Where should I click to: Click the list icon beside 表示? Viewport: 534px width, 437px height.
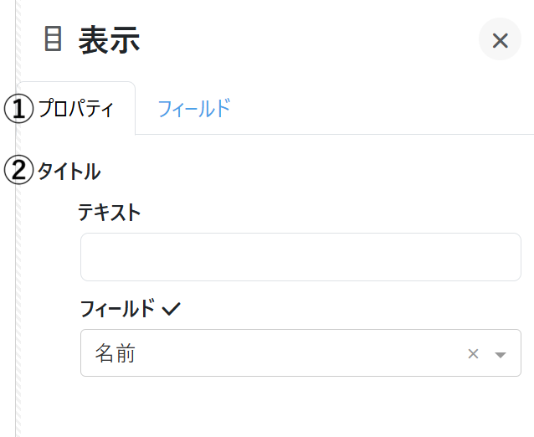point(53,39)
